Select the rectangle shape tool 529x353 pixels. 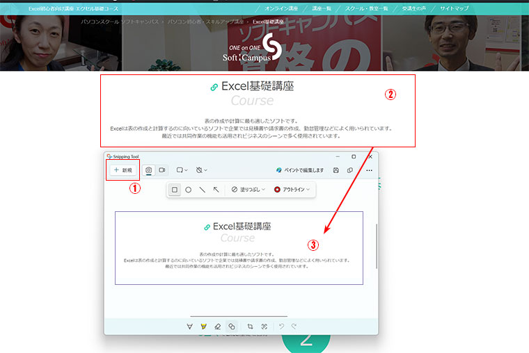coord(175,190)
